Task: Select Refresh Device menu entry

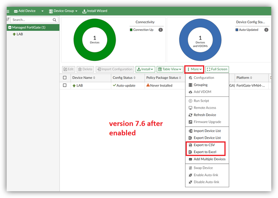Action: click(x=207, y=115)
